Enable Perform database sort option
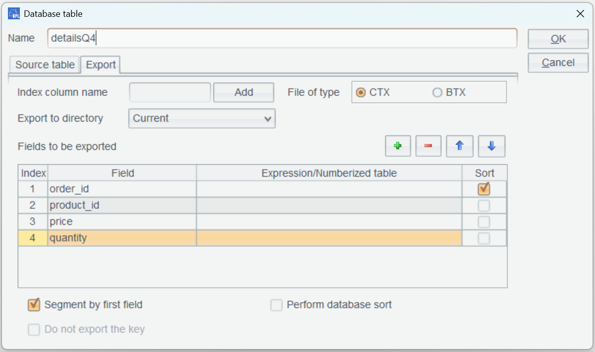This screenshot has width=595, height=352. 276,305
